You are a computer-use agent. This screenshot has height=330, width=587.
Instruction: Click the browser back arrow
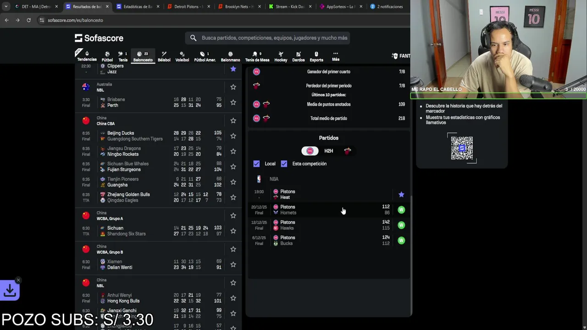point(6,20)
